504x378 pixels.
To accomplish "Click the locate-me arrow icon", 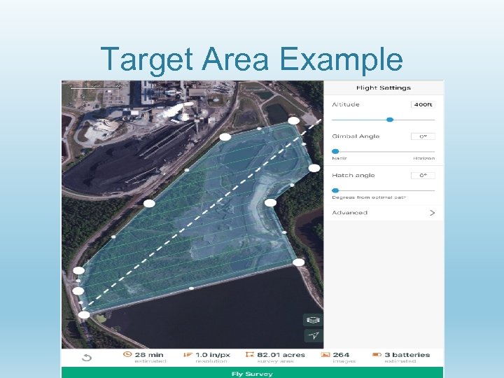I will coord(313,335).
